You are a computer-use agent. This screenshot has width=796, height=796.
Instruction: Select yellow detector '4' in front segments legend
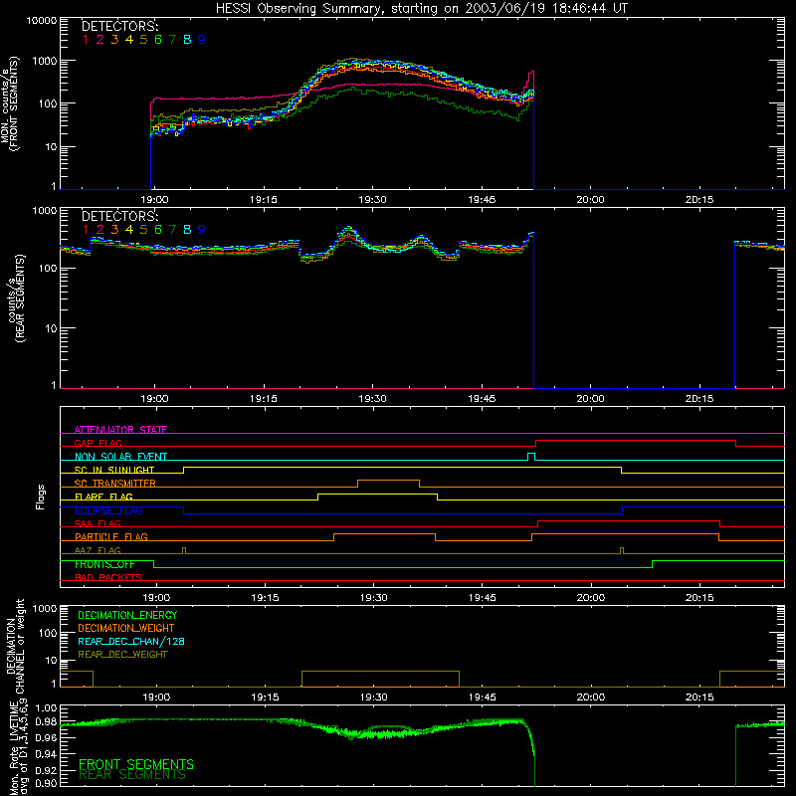[x=129, y=40]
